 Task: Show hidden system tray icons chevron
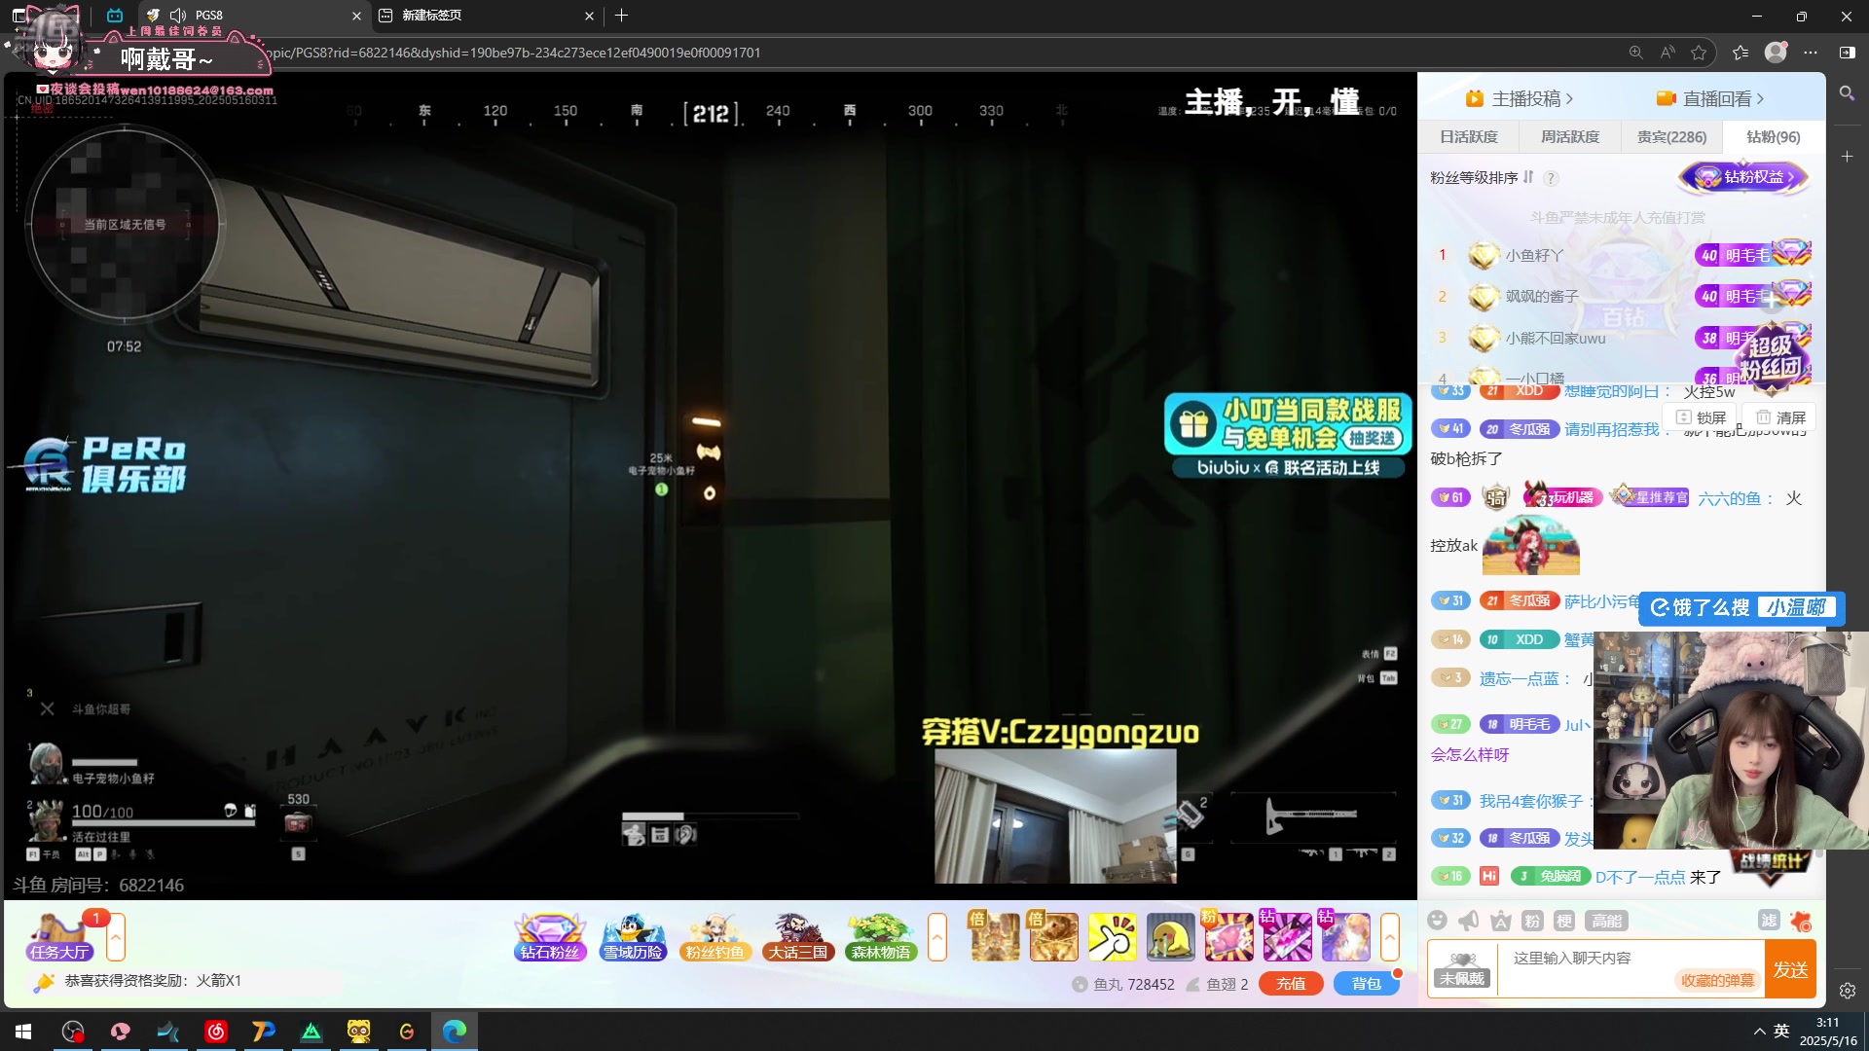1759,1032
